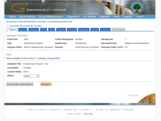Screen dimensions: 161x121
Task: Switch to the Summary tab
Action: tap(105, 30)
